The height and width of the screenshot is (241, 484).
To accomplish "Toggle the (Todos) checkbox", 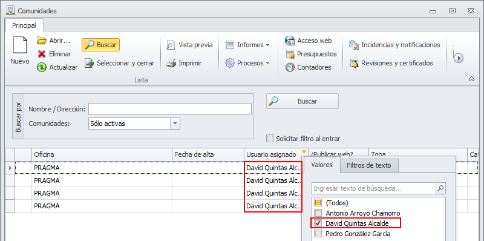I will (318, 203).
